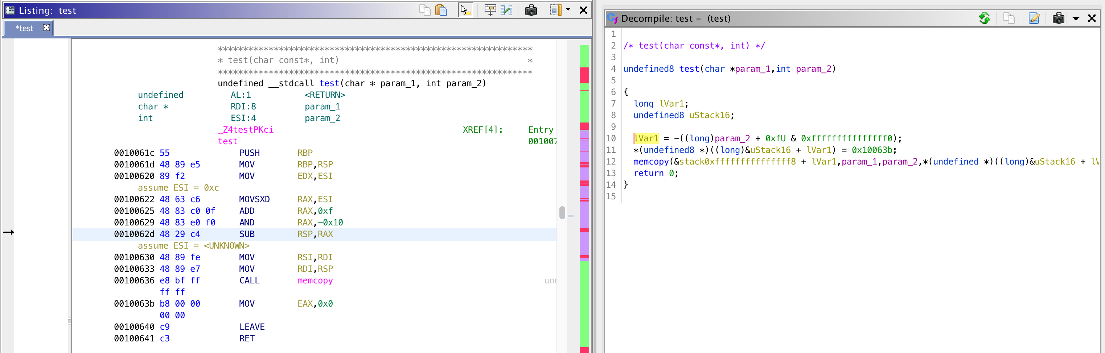Viewport: 1105px width, 353px height.
Task: Capture a snapshot of the Decompile panel
Action: tap(1058, 18)
